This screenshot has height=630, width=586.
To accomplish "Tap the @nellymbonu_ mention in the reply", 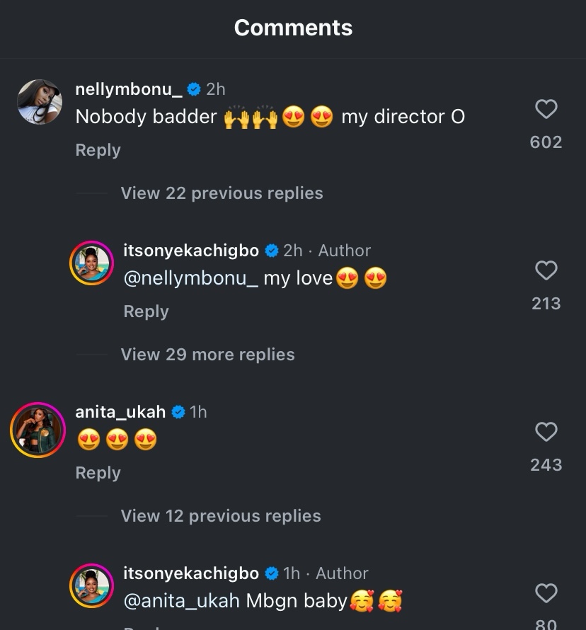I will 190,278.
